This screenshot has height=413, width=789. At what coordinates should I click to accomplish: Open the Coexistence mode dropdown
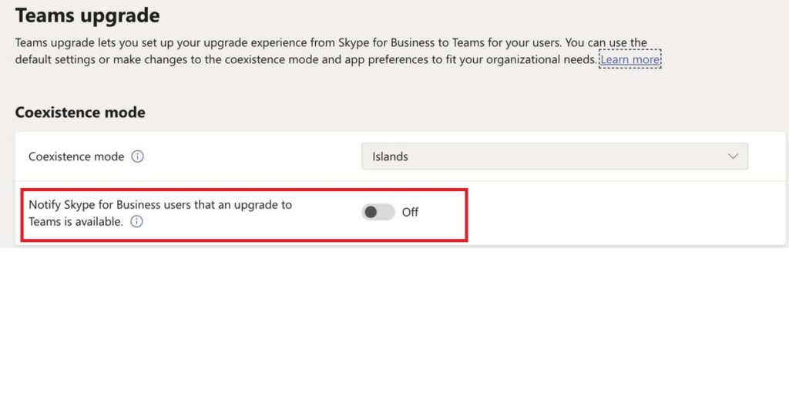(x=554, y=156)
